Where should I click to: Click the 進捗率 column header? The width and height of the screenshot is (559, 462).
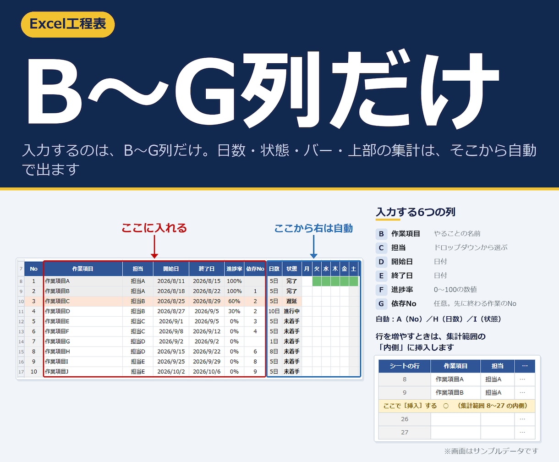click(x=234, y=269)
